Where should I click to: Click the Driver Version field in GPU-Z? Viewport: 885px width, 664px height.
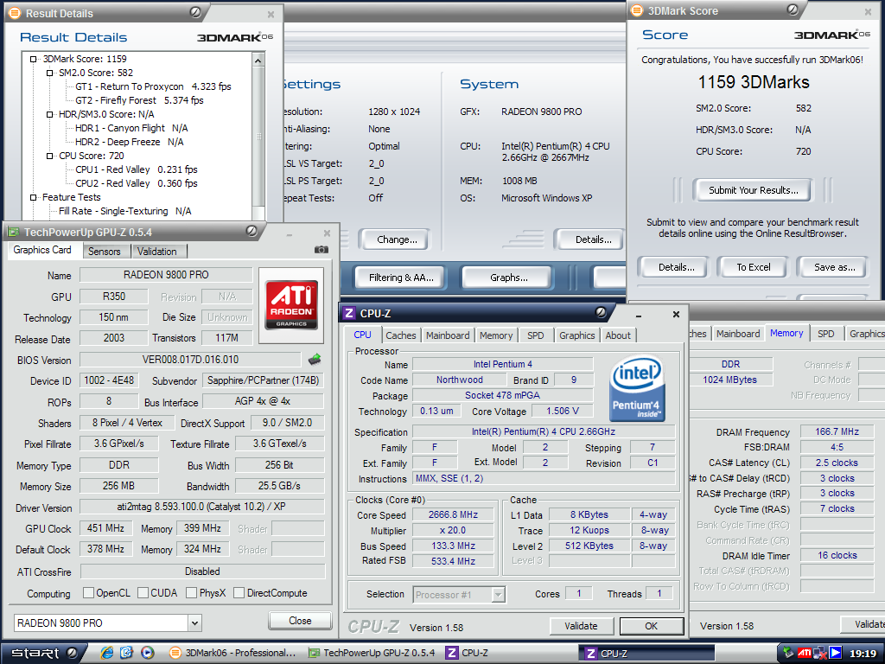[201, 507]
